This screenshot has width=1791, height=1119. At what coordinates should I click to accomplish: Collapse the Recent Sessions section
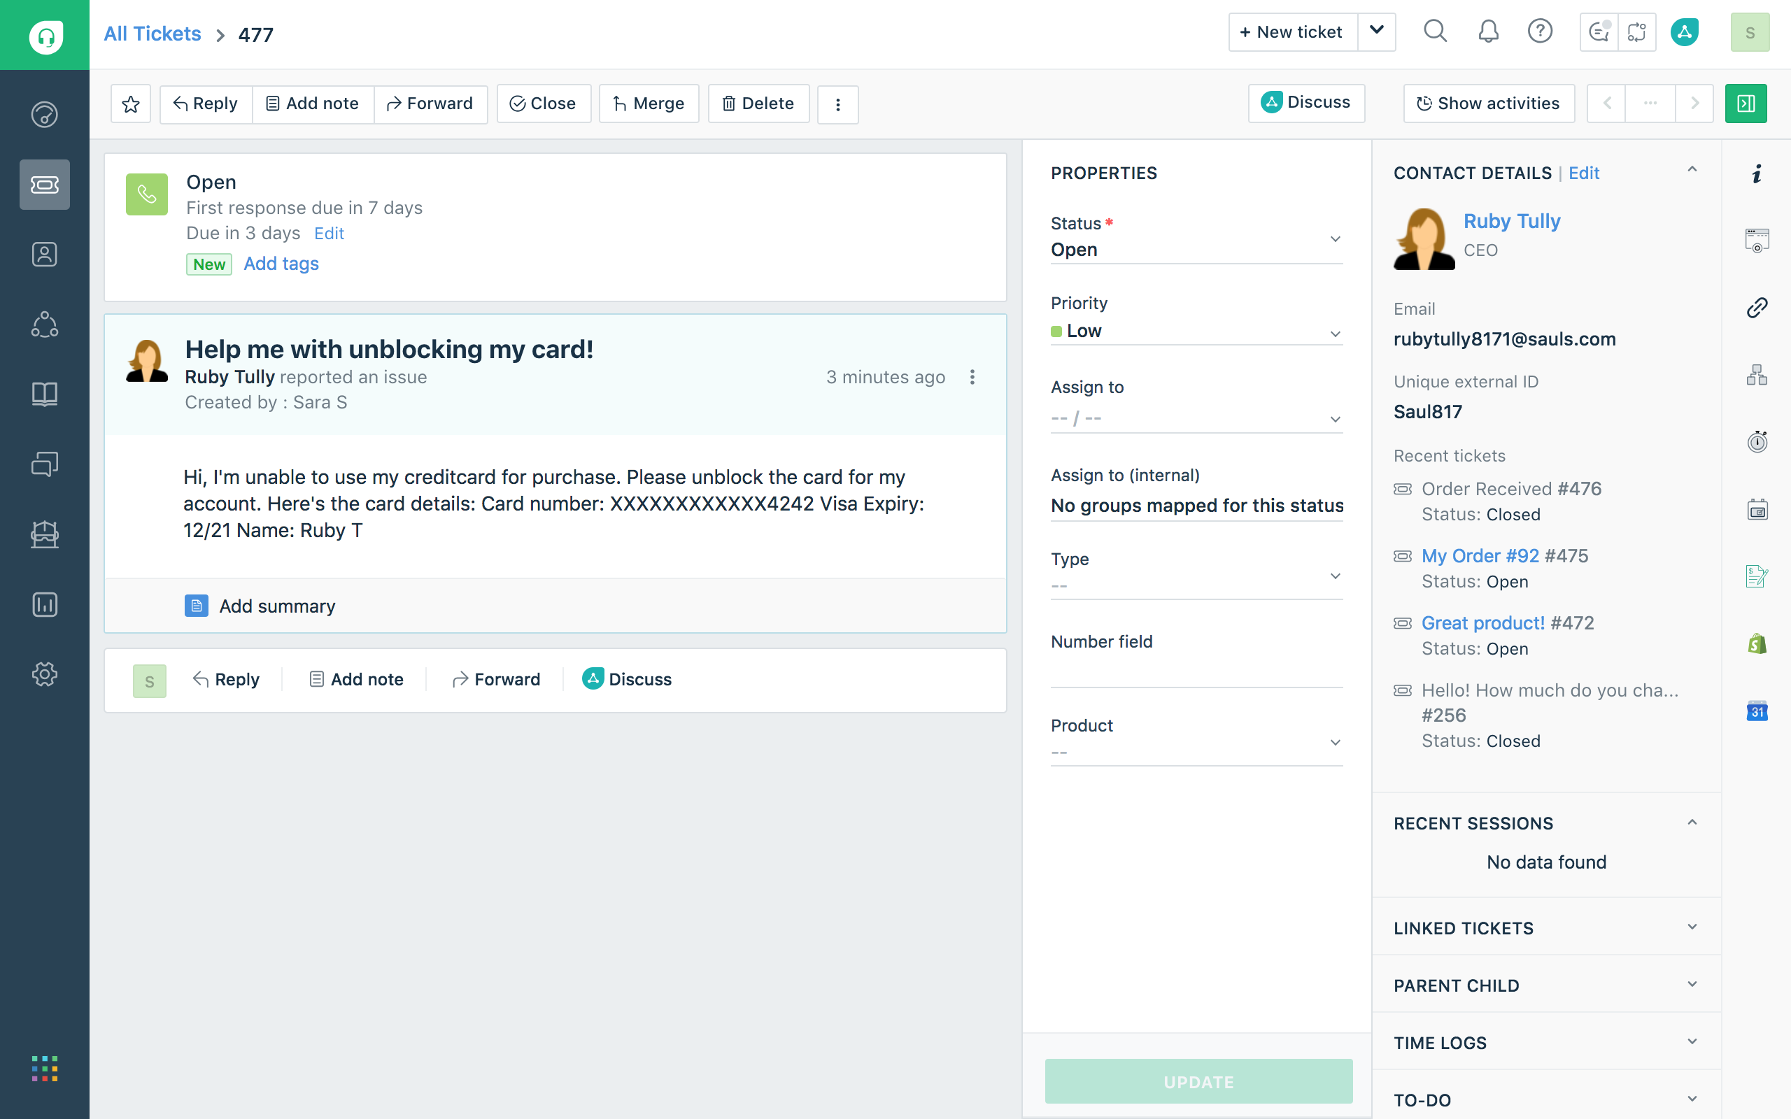pos(1692,822)
